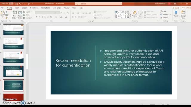191x107 pixels.
Task: Open the View tab
Action: tap(74, 8)
